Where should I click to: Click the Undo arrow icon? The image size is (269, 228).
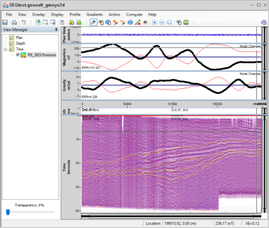pyautogui.click(x=23, y=22)
